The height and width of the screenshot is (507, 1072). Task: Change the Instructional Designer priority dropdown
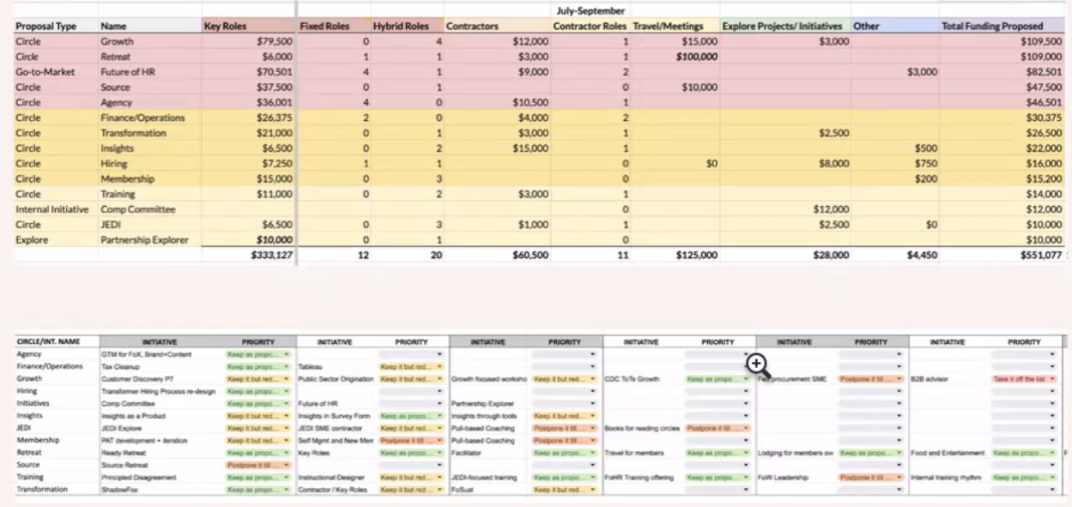click(411, 477)
